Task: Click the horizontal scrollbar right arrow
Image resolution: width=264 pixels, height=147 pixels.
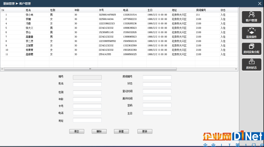Action: (x=236, y=69)
